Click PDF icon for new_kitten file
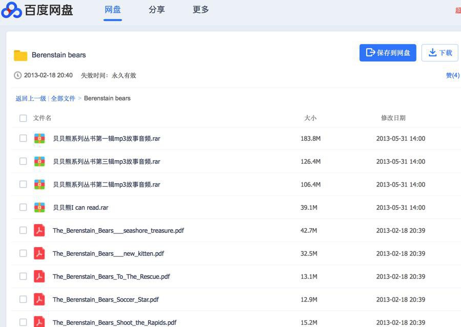Viewport: 461px width, 327px height. point(39,253)
